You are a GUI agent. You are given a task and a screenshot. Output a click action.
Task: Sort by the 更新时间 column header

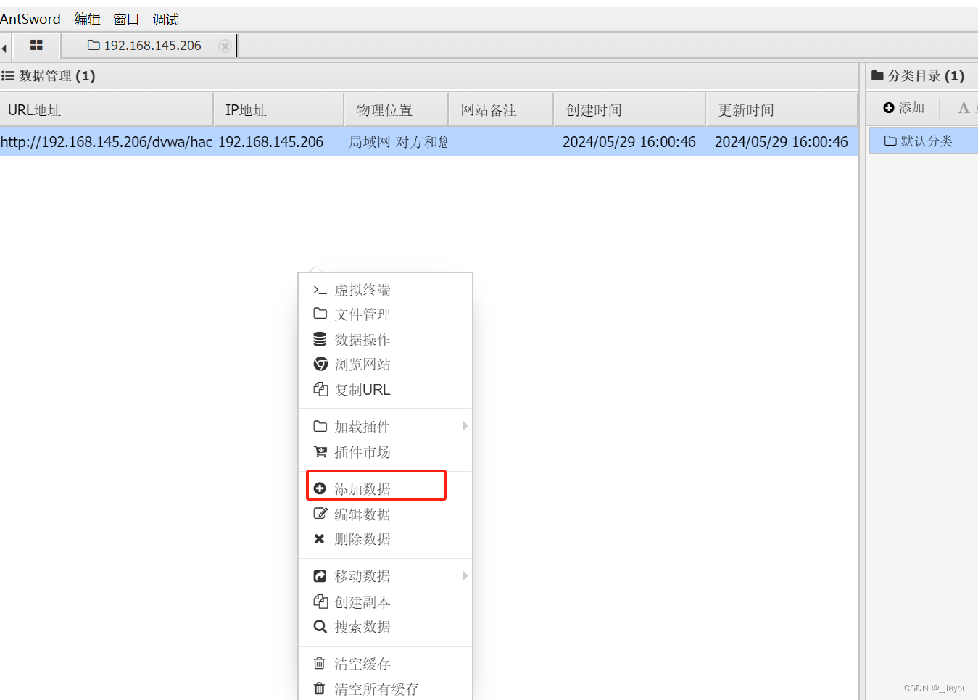click(782, 109)
